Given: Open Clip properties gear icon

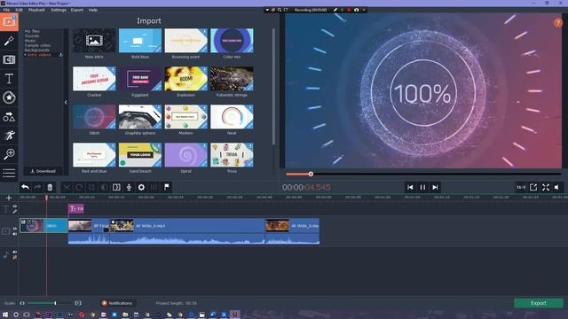Looking at the screenshot, I should pyautogui.click(x=141, y=187).
